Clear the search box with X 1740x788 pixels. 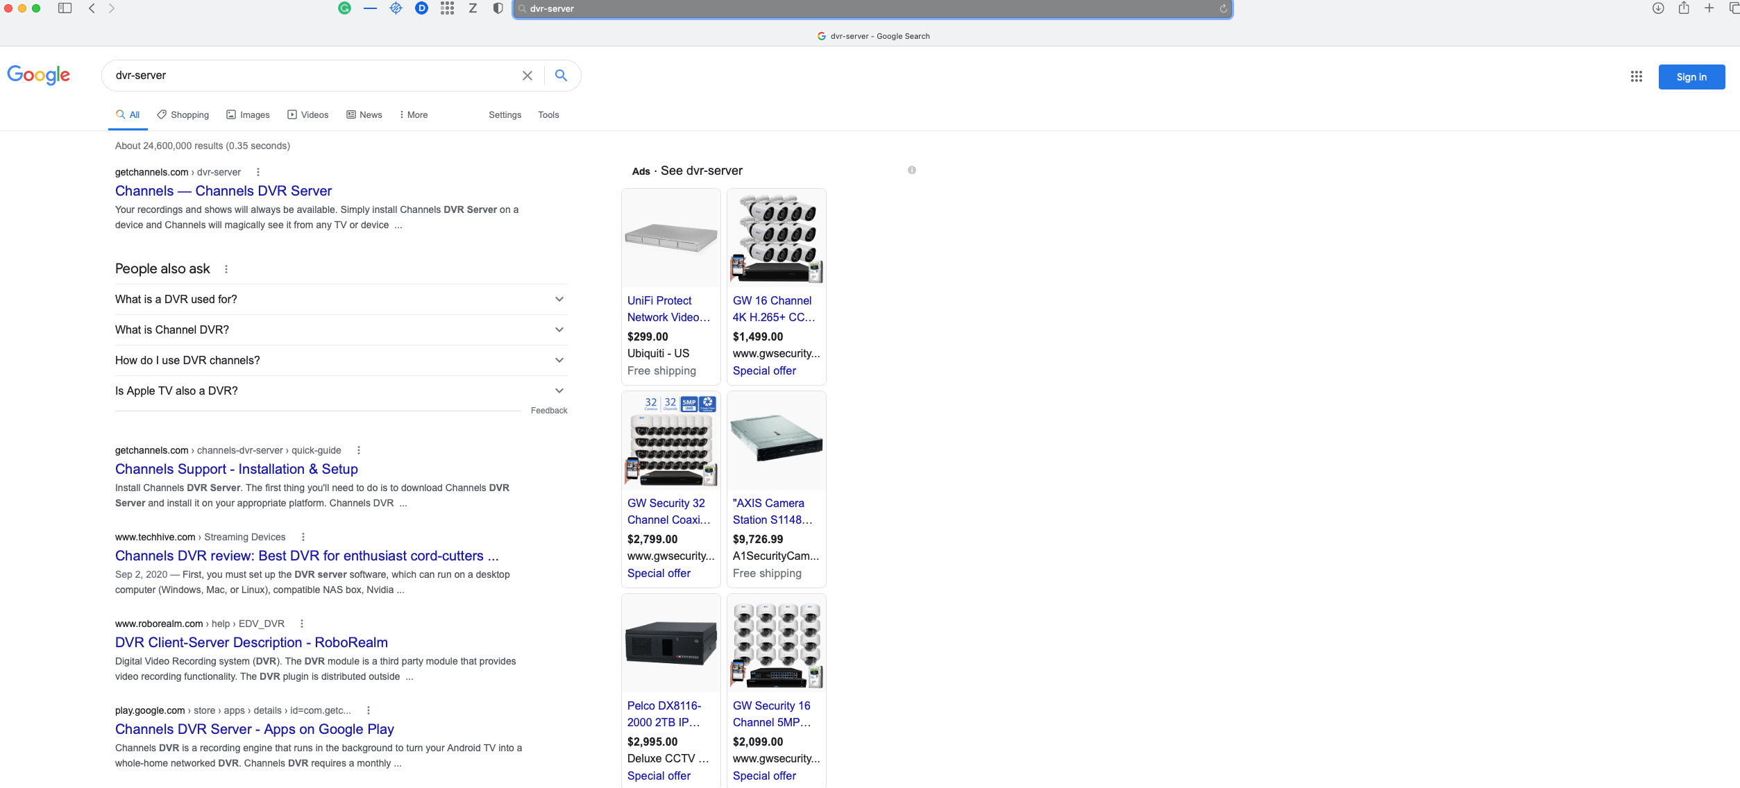[x=527, y=76]
